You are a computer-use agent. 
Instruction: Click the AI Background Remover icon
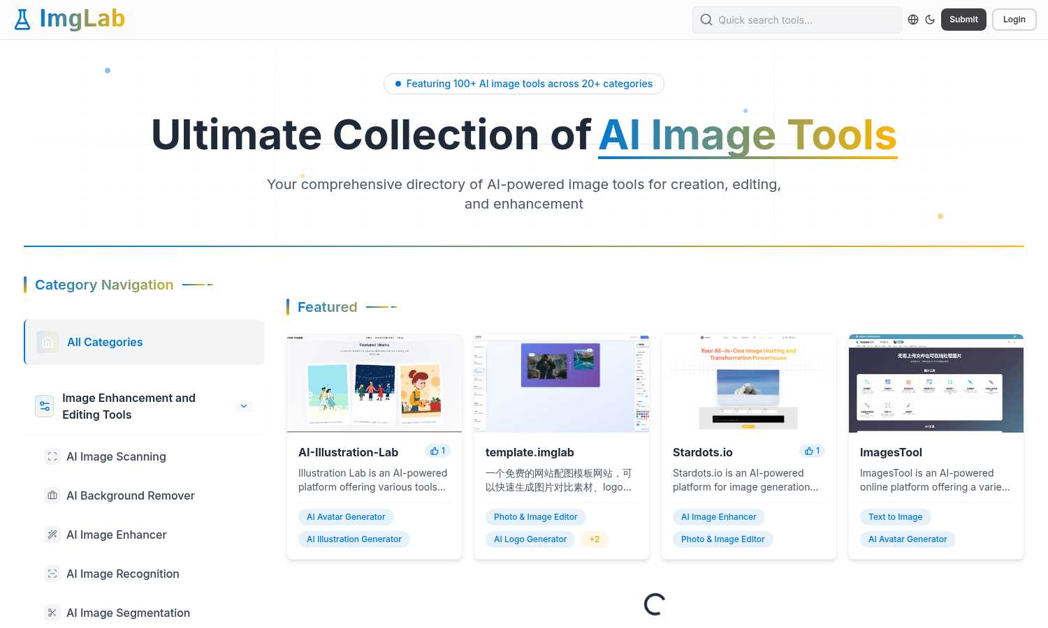[52, 495]
